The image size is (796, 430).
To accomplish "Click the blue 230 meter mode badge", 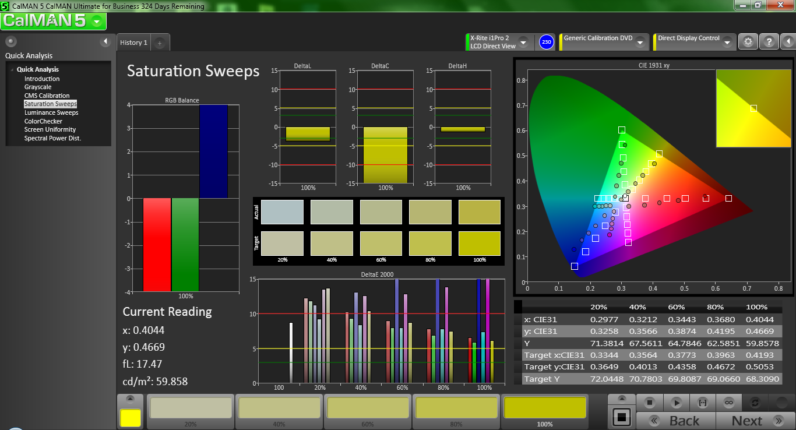I will pos(546,42).
